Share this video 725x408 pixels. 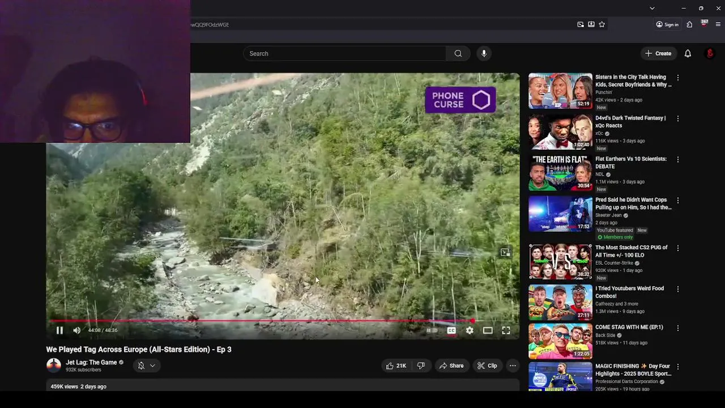[451, 365]
